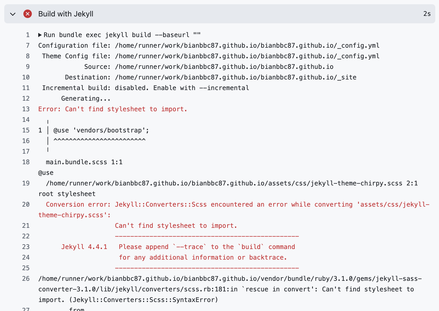Viewport: 439px width, 311px height.
Task: Click line number 19 in the log
Action: pyautogui.click(x=26, y=183)
